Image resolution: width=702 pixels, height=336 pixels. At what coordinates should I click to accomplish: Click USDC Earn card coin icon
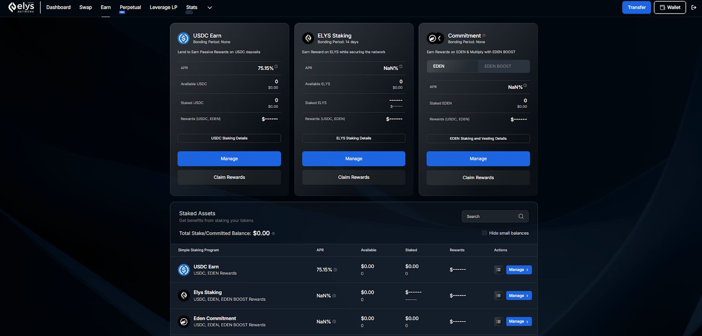[183, 38]
